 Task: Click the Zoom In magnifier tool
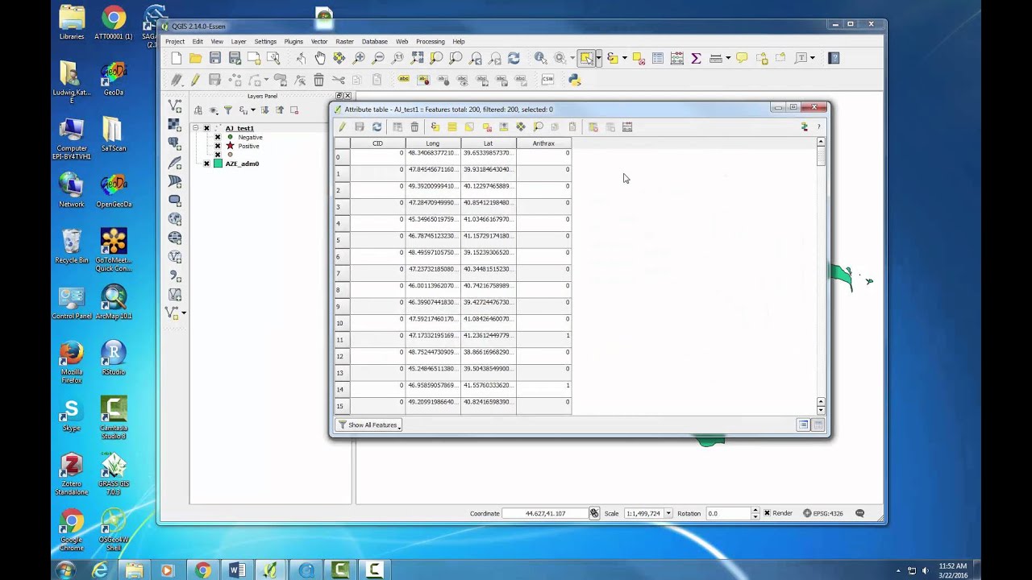[x=359, y=58]
